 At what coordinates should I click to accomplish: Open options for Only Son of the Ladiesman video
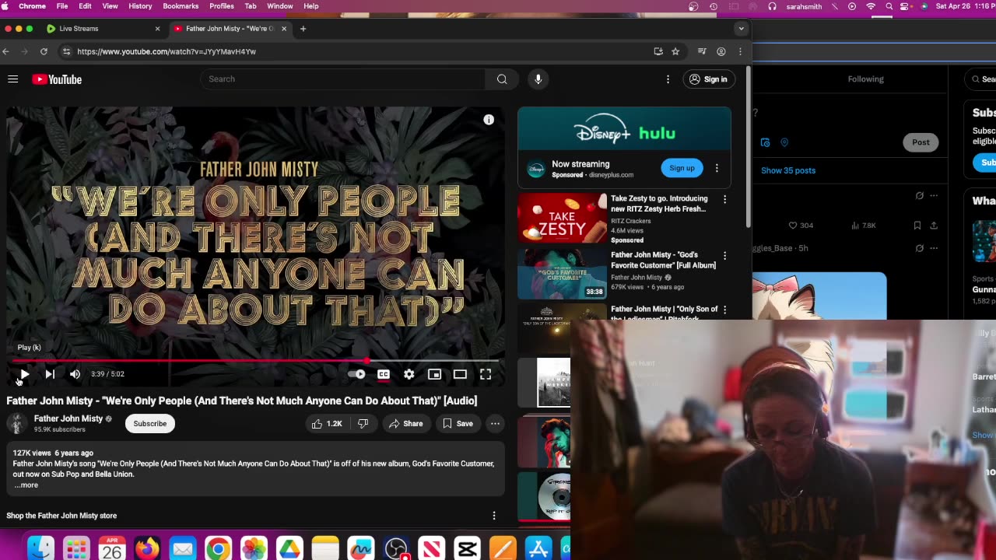coord(724,310)
